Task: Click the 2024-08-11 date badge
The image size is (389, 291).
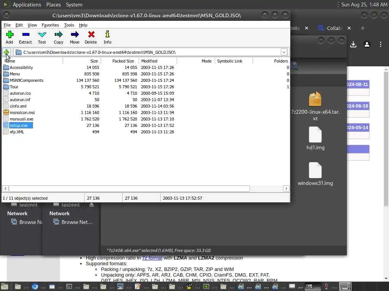Action: [357, 84]
